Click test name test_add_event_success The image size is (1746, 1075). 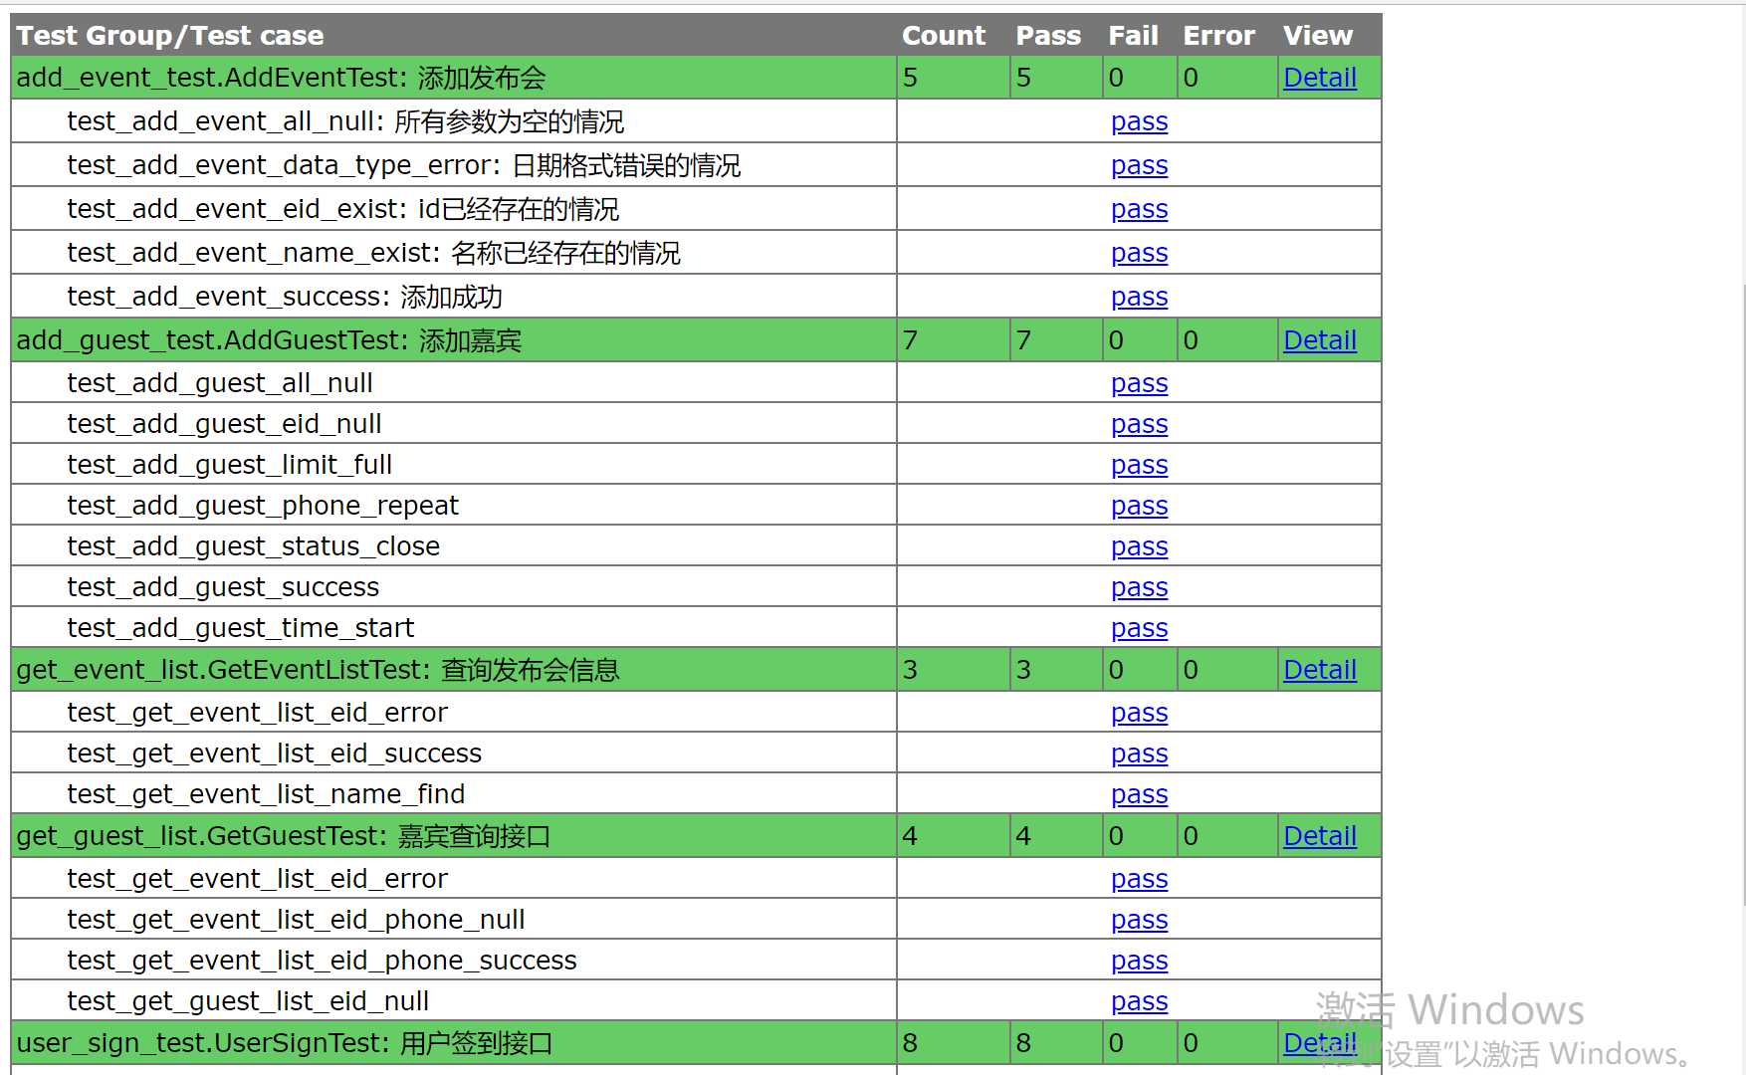tap(285, 297)
